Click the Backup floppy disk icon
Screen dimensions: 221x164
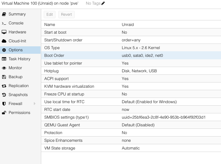tap(4, 77)
